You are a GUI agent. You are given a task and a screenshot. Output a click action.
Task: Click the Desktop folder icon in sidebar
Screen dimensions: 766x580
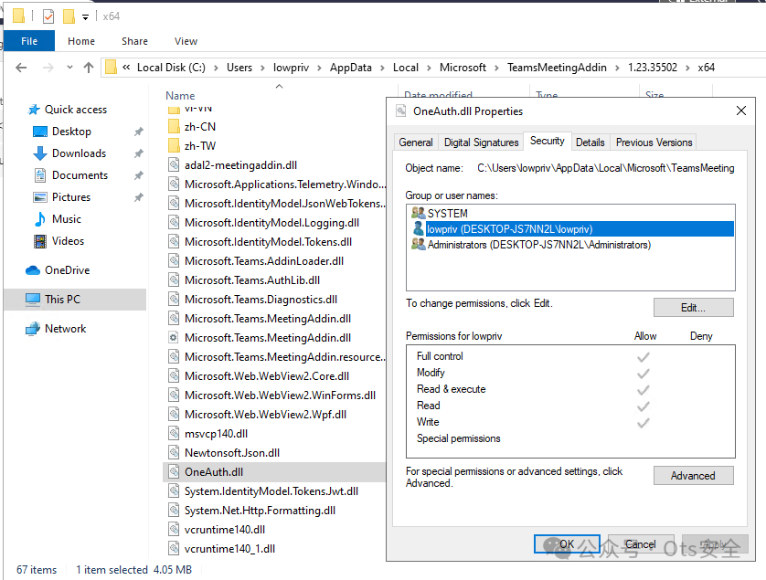(x=40, y=132)
